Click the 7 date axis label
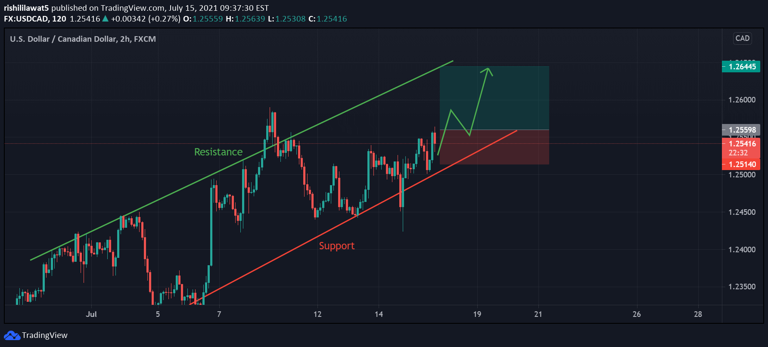The height and width of the screenshot is (347, 768). point(219,314)
